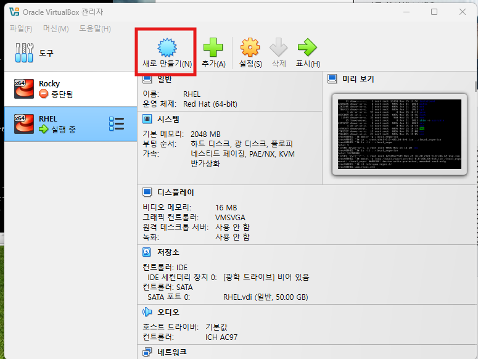Click the Show (표시) green arrow icon
The image size is (478, 359).
pos(307,47)
